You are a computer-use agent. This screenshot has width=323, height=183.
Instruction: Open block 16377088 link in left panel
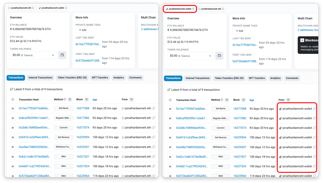(83, 108)
